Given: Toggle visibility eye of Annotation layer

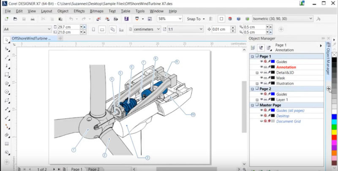Looking at the screenshot, I should 262,67.
